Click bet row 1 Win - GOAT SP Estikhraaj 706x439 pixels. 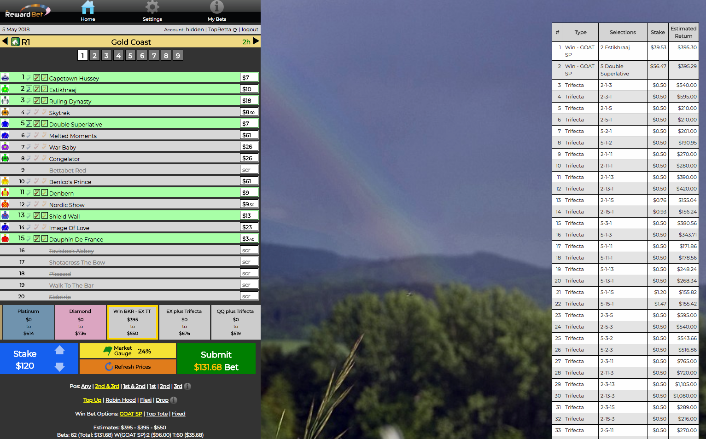click(625, 51)
